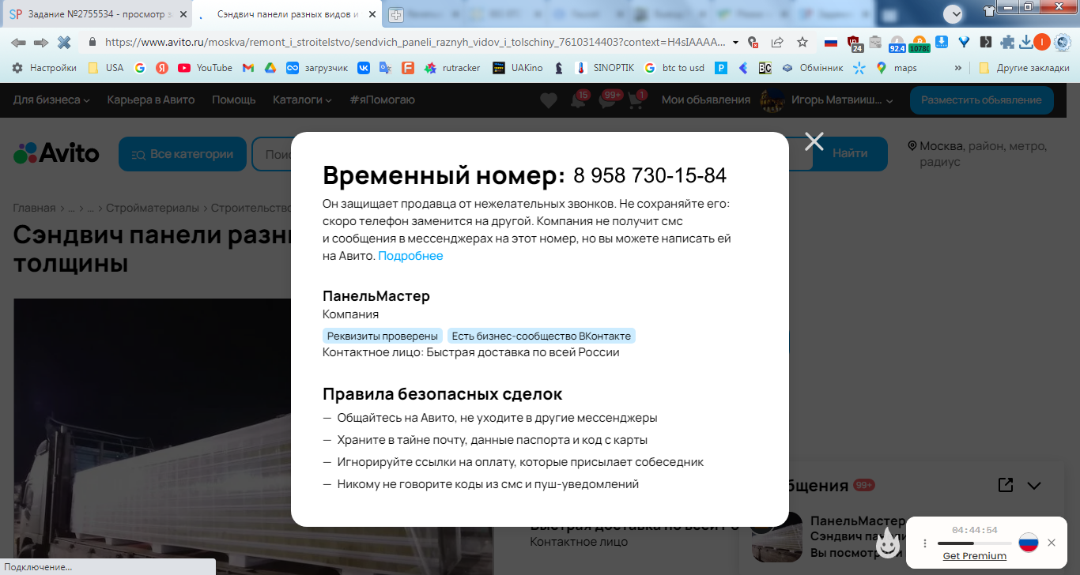The image size is (1080, 575).
Task: Open the Настройки bookmark
Action: point(44,68)
